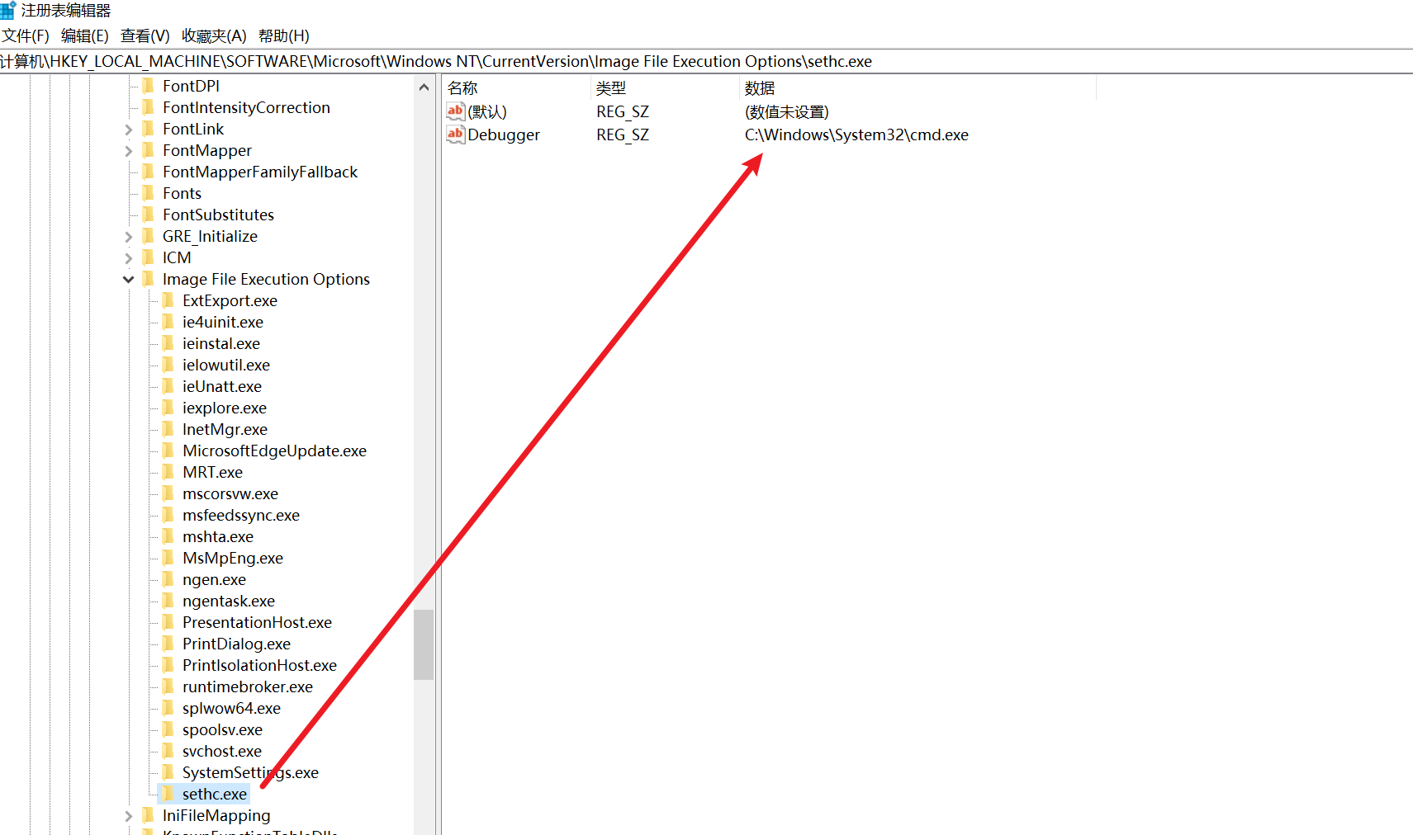1413x835 pixels.
Task: Click the svchost.exe folder icon
Action: tap(168, 751)
